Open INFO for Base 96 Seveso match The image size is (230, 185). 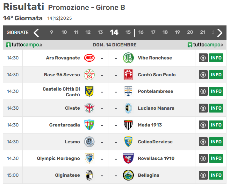point(216,75)
